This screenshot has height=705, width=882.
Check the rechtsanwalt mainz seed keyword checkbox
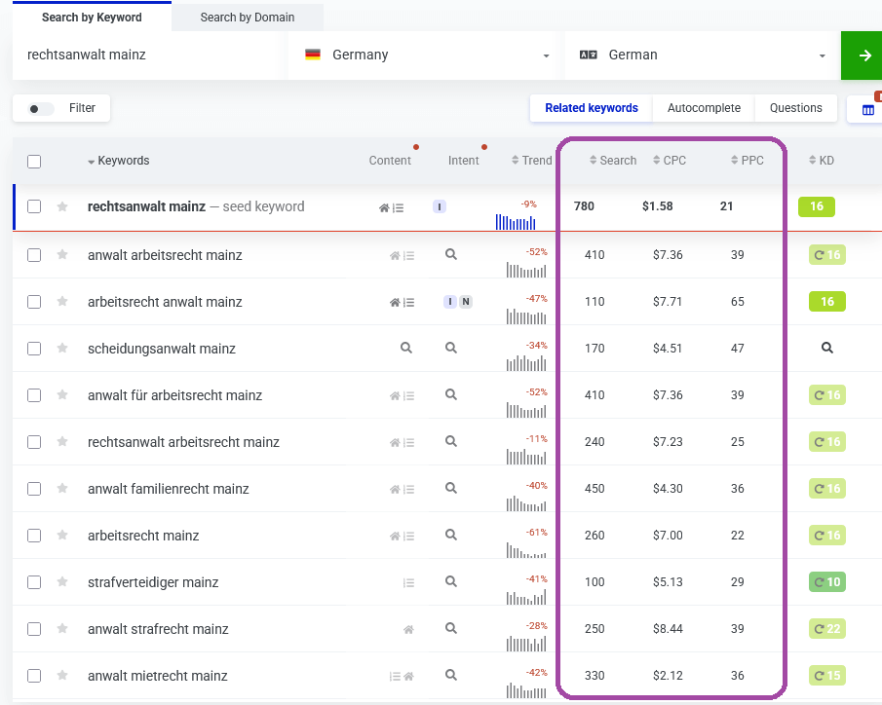pos(34,206)
